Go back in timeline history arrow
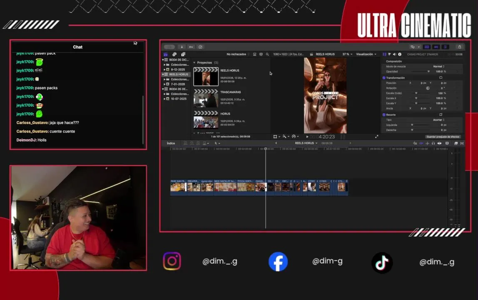Viewport: 478px width, 300px height. (x=276, y=143)
